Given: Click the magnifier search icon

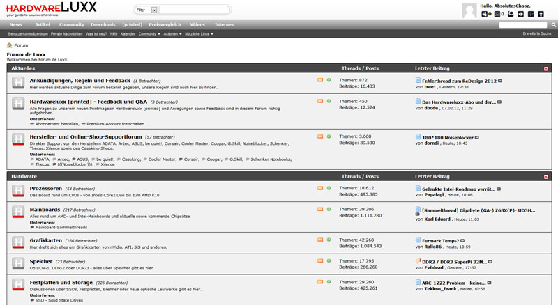Looking at the screenshot, I should point(553,25).
